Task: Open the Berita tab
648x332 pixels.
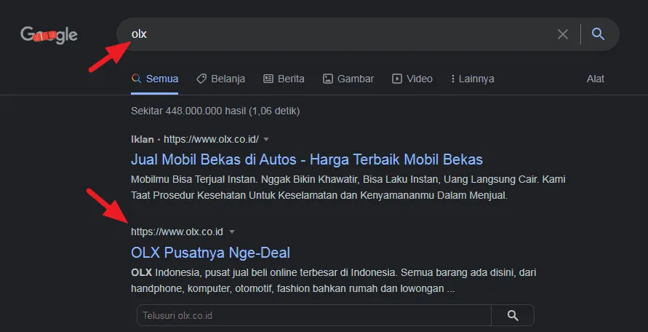Action: pyautogui.click(x=284, y=79)
